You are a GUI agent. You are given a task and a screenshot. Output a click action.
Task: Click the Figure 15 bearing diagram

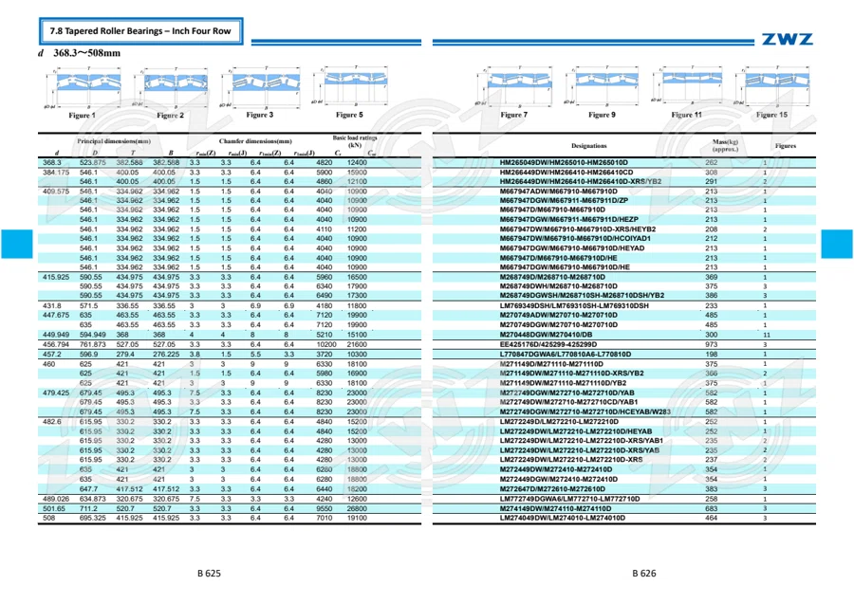coord(772,87)
